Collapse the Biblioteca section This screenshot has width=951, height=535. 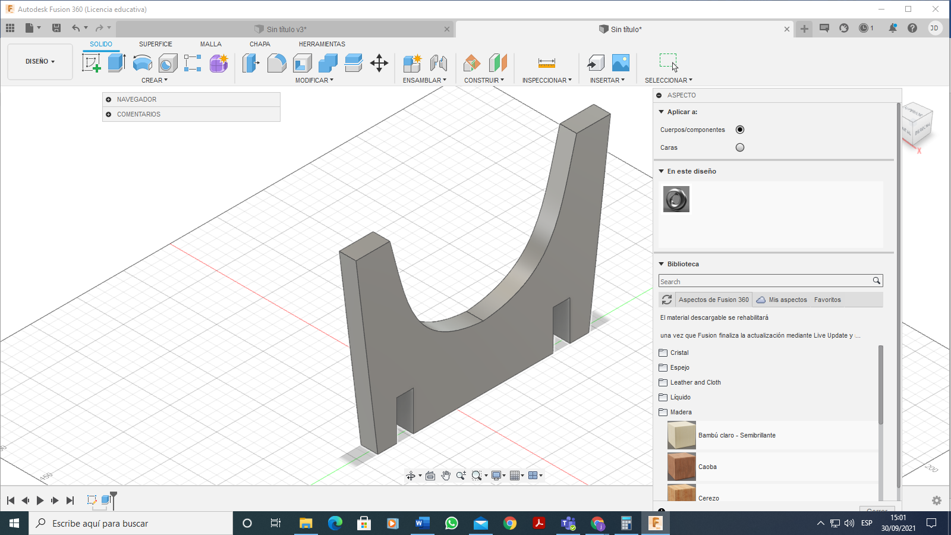pos(661,264)
